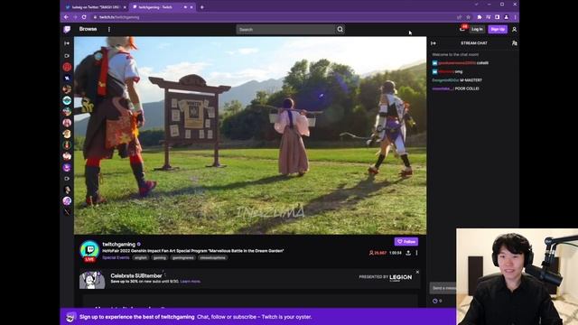The height and width of the screenshot is (325, 578).
Task: Click the red viewer count
Action: (378, 253)
